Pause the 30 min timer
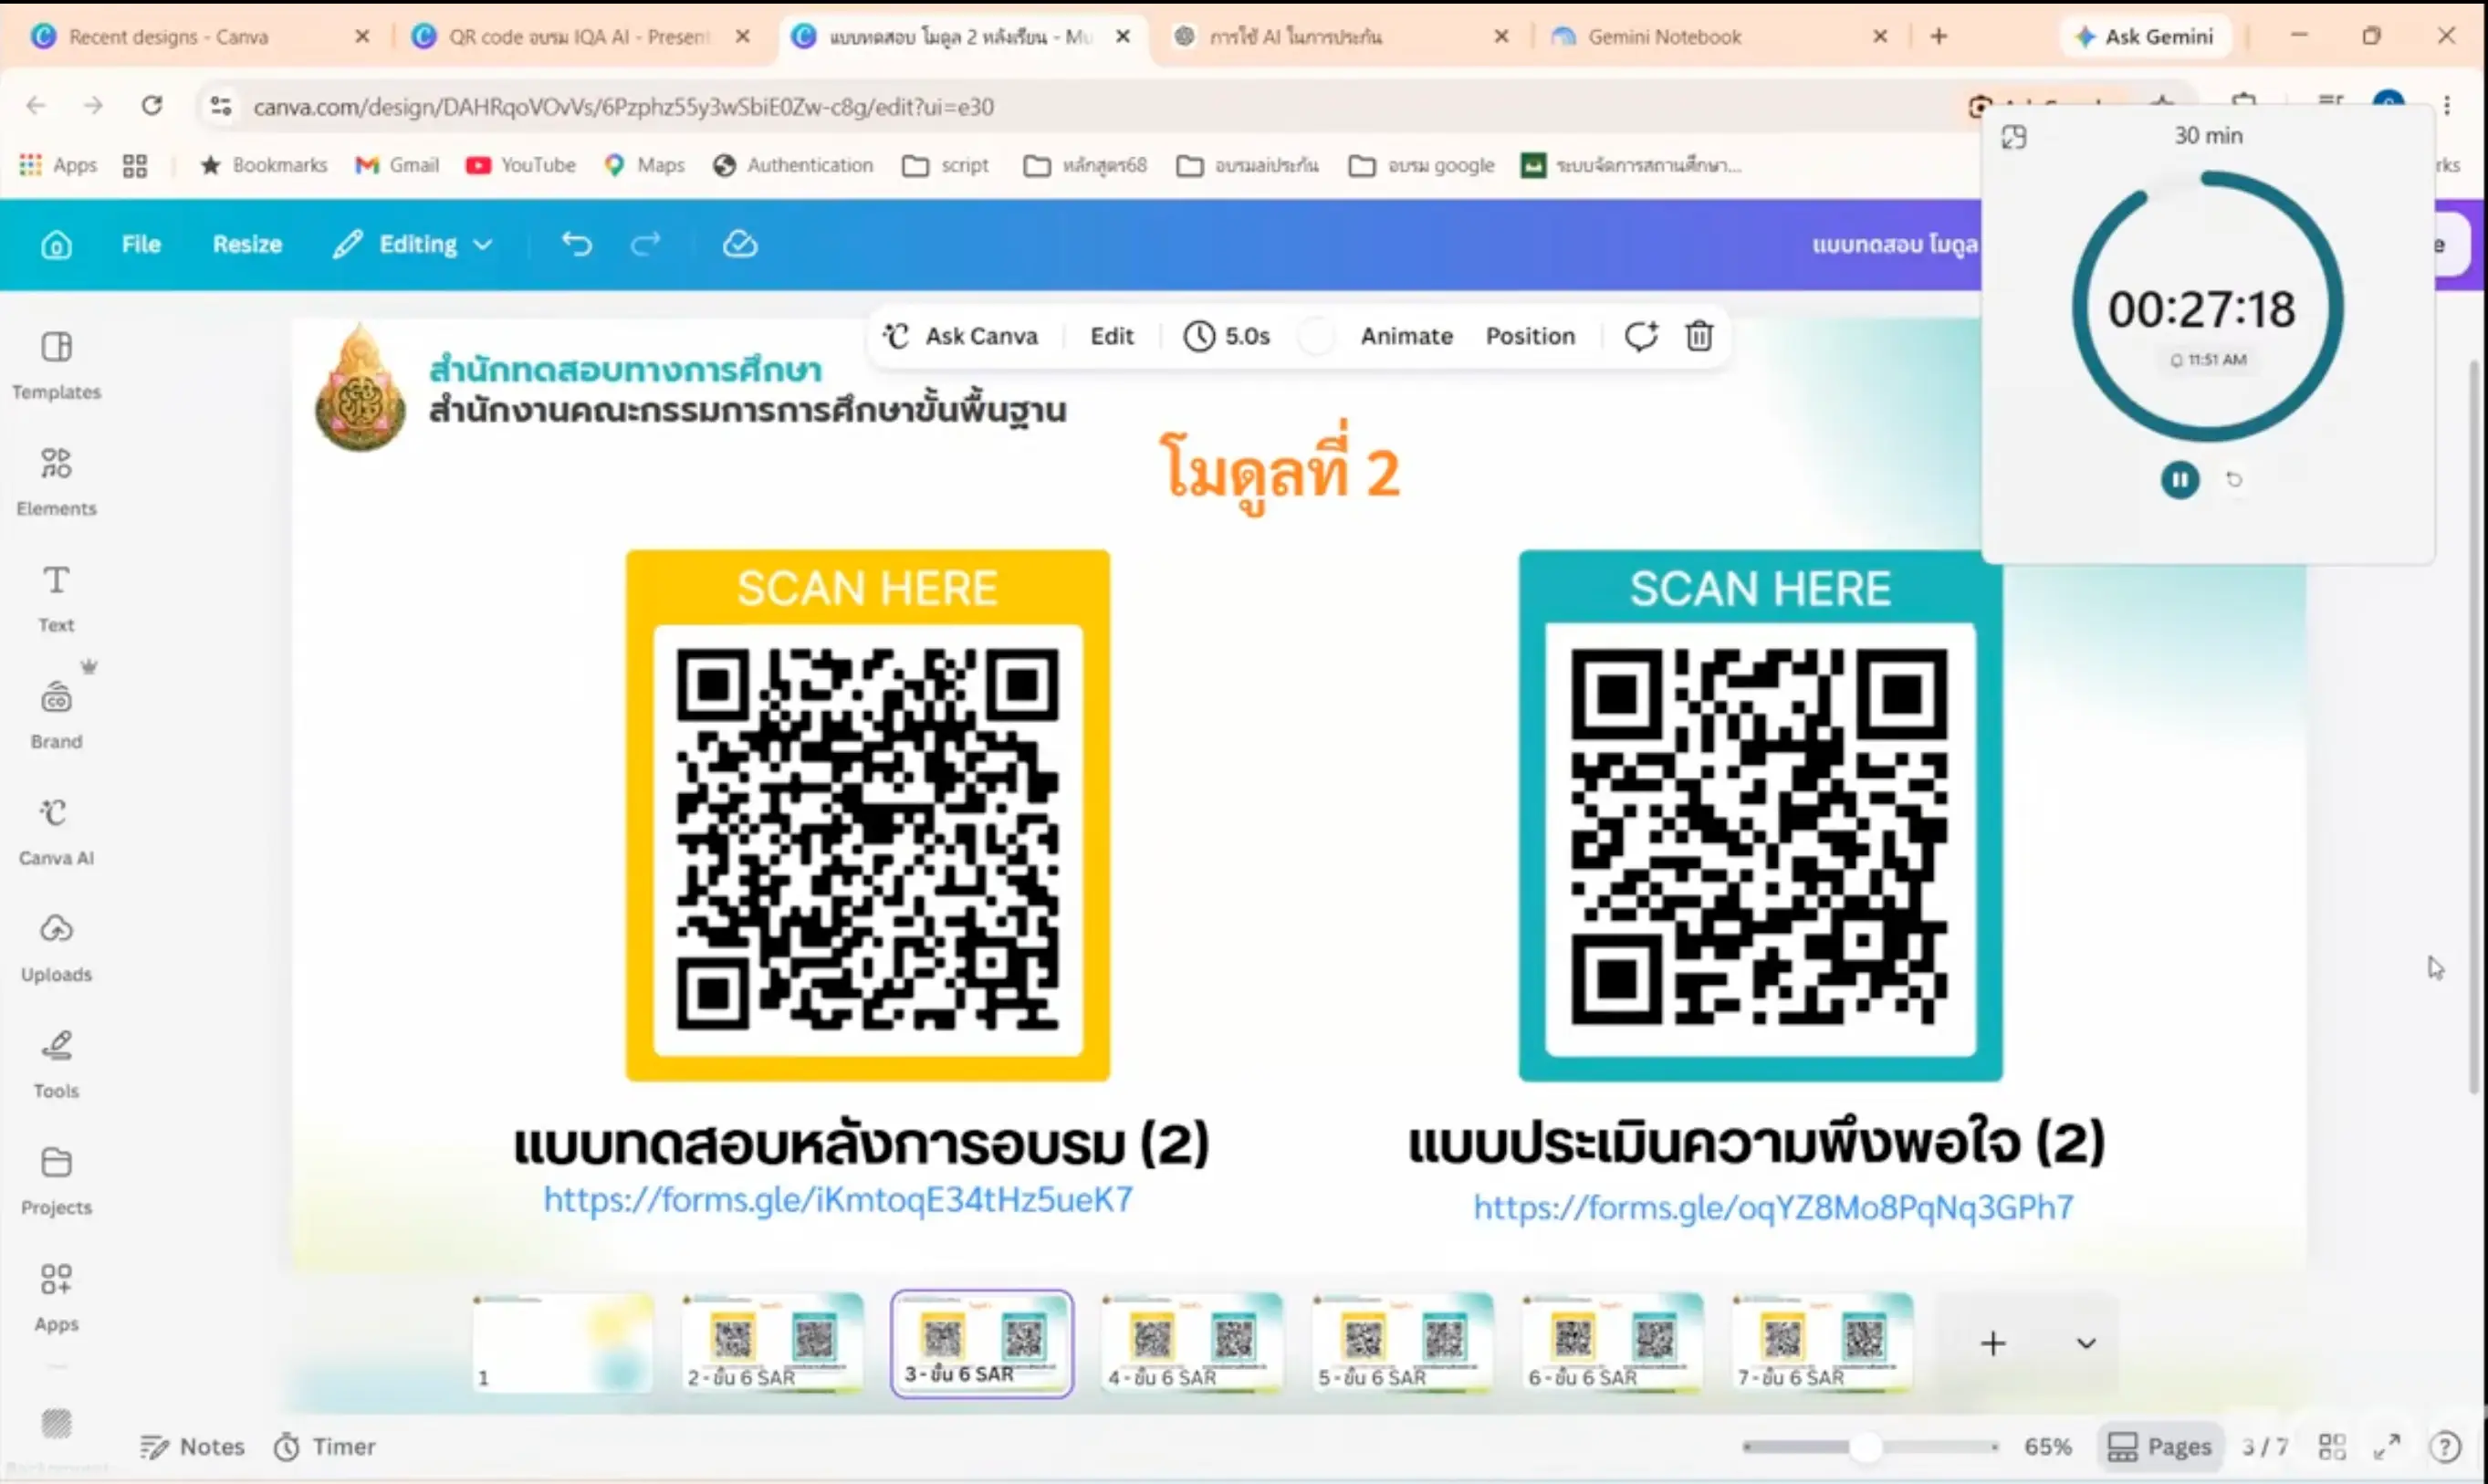Image resolution: width=2488 pixels, height=1484 pixels. point(2180,479)
